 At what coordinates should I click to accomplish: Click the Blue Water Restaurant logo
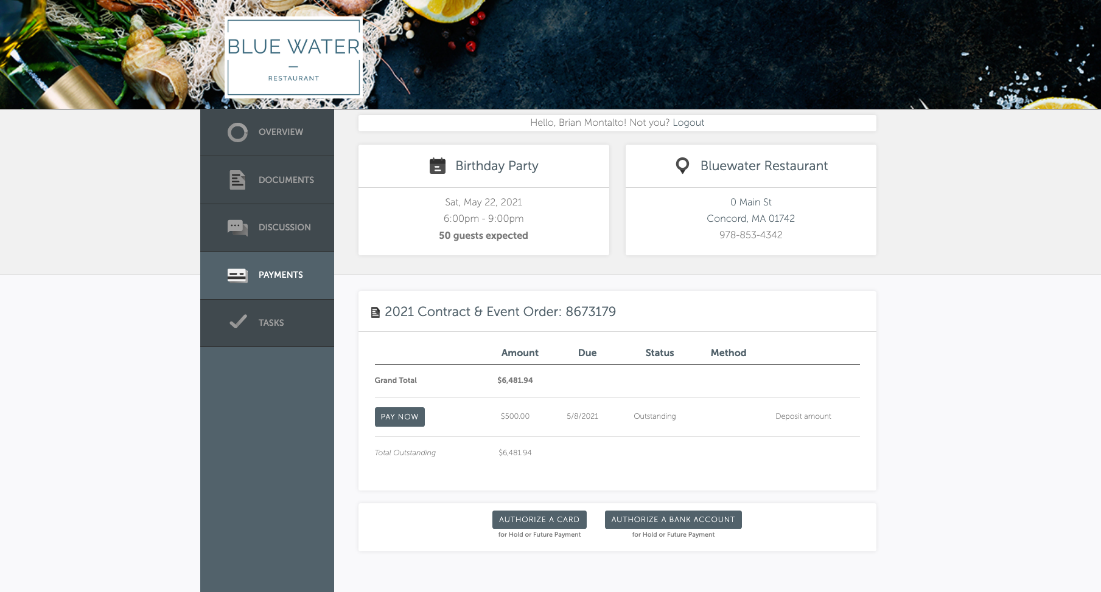(x=293, y=58)
